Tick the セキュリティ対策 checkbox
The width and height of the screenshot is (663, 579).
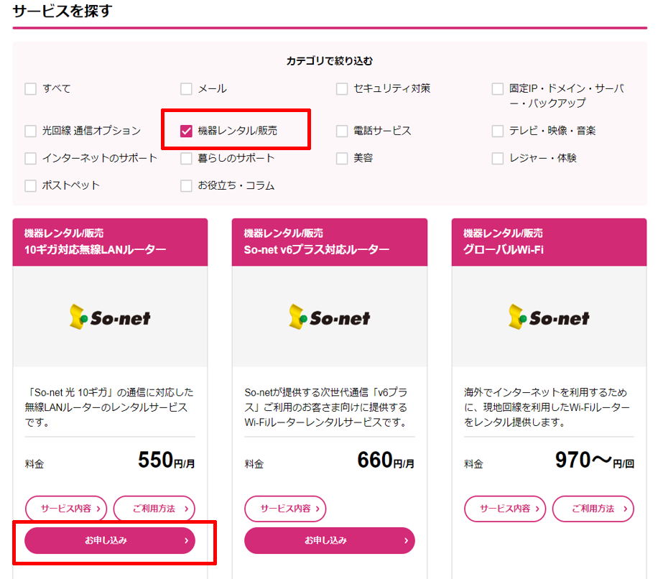coord(342,89)
